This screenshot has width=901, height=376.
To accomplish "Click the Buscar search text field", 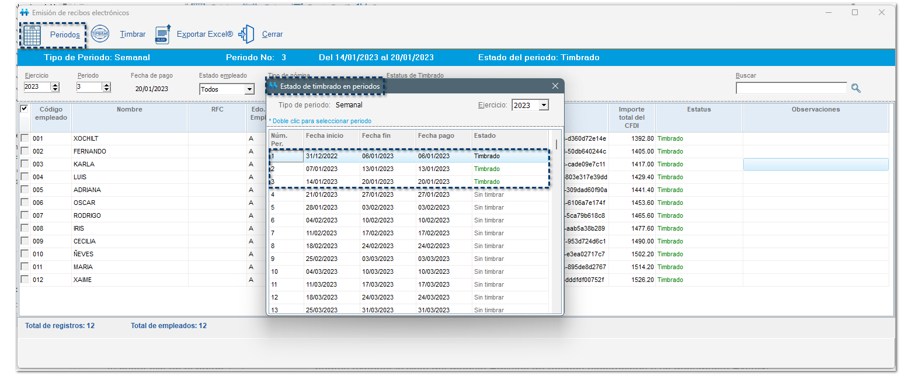I will tap(791, 88).
